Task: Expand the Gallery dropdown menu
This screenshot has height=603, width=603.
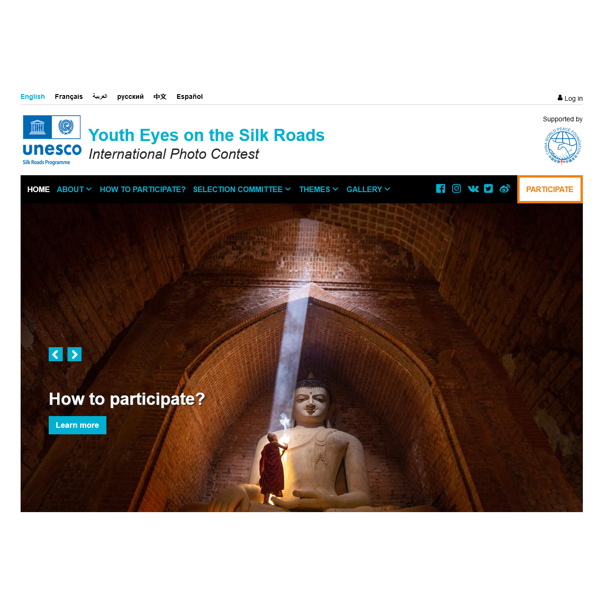Action: (368, 189)
